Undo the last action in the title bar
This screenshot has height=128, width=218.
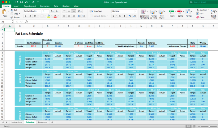26,2
